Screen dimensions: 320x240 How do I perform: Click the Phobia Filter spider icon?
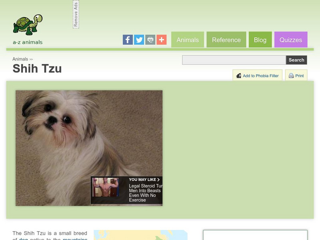point(238,76)
